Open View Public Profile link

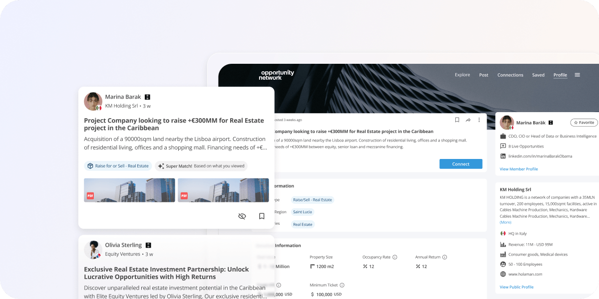(517, 287)
